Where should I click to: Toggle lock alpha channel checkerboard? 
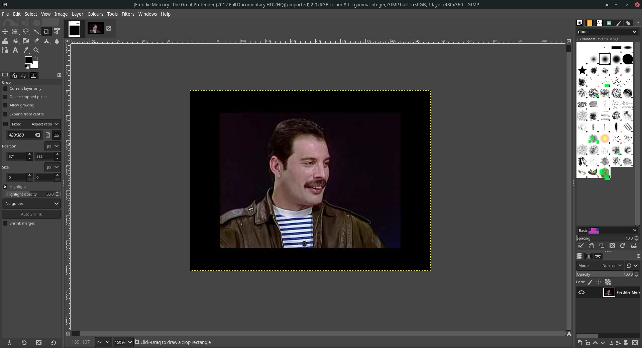[608, 282]
